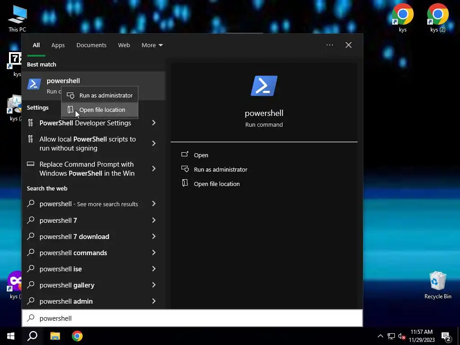The height and width of the screenshot is (345, 460).
Task: Click the Open icon in preview pane
Action: 185,155
